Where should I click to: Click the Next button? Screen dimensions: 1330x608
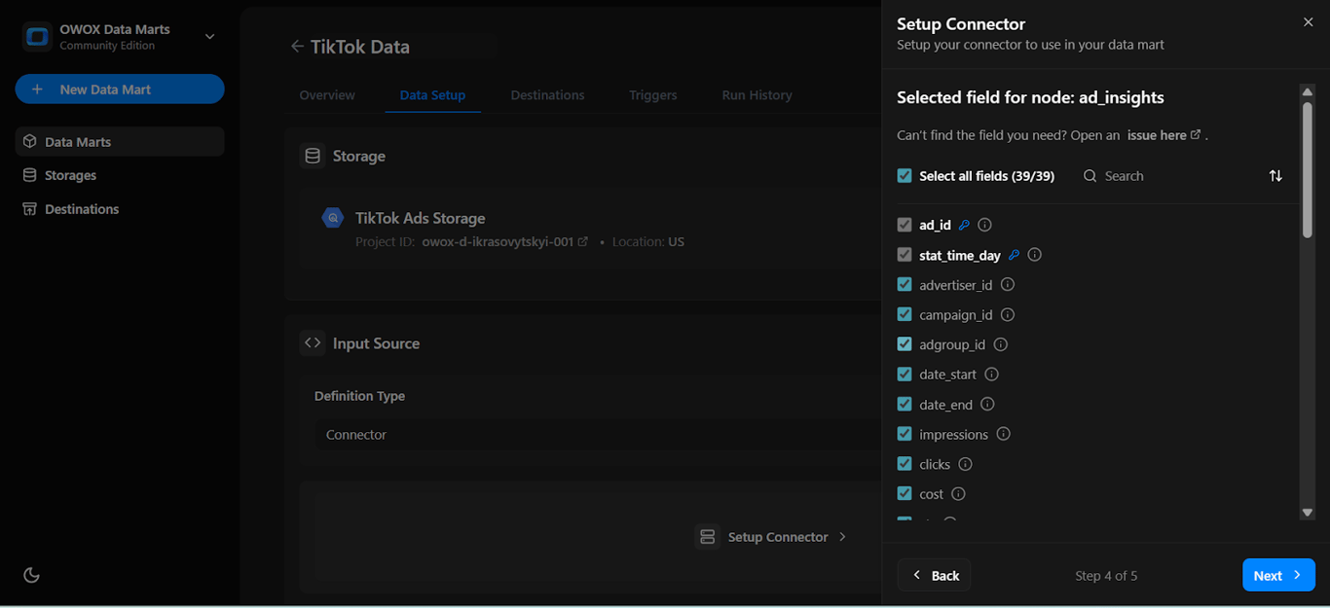1278,575
